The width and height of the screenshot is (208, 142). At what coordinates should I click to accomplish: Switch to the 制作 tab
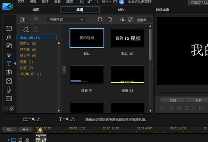coord(121,10)
